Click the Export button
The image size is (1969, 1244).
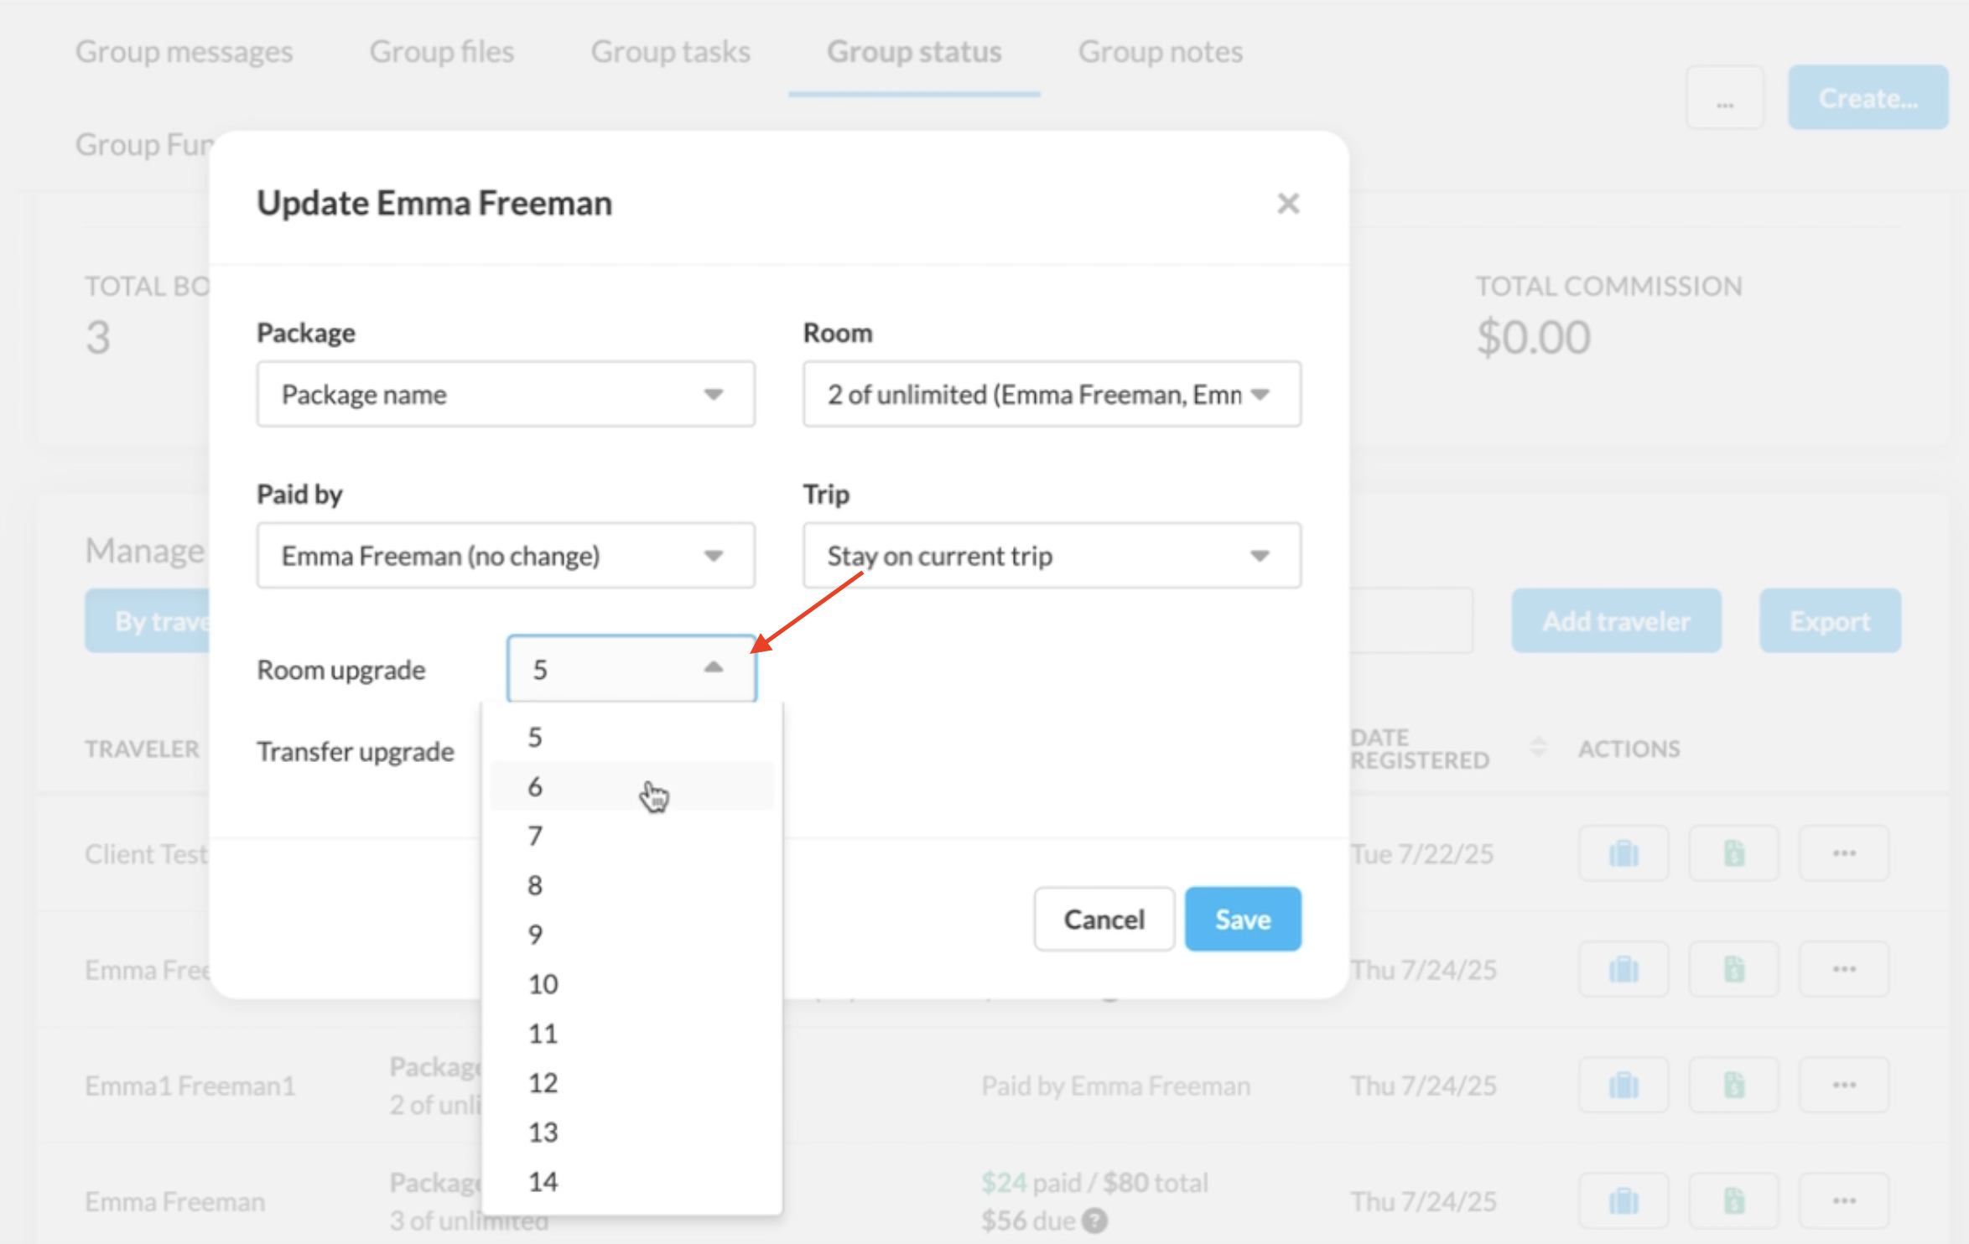pos(1829,621)
